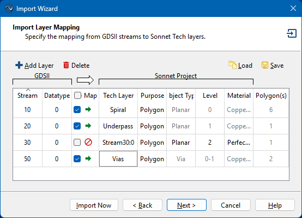The height and width of the screenshot is (218, 302).
Task: Click polygon count 6 in Spiral row
Action: tap(271, 110)
